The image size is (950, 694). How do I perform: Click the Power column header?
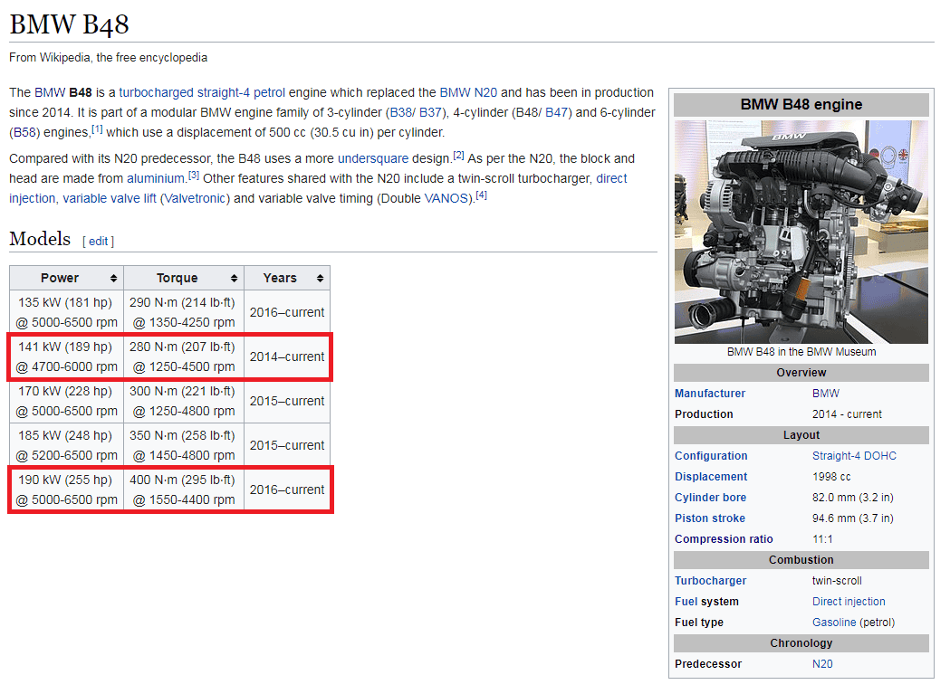67,278
